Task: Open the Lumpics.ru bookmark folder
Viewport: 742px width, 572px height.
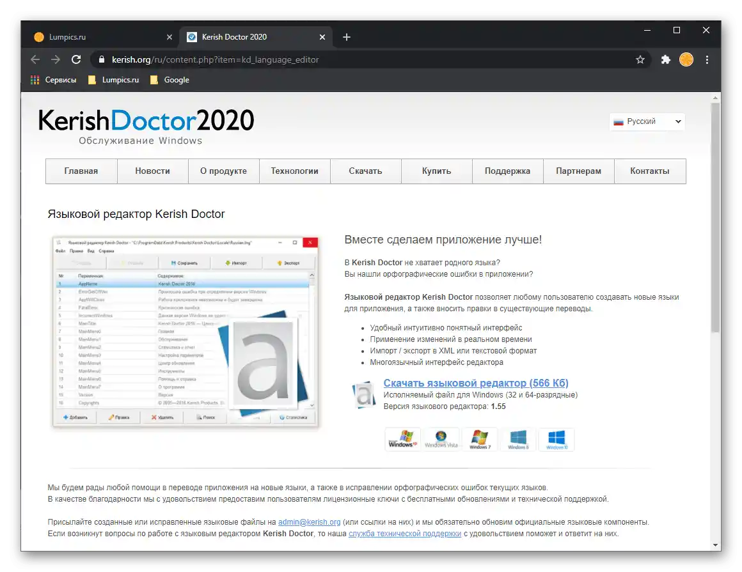Action: tap(114, 80)
